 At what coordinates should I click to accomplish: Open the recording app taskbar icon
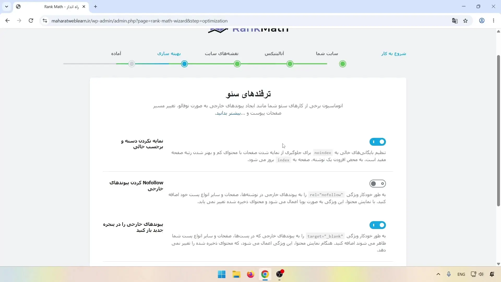[279, 274]
